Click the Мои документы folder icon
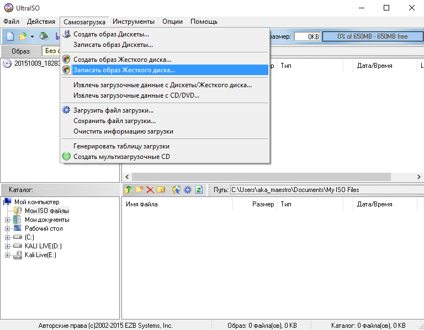This screenshot has width=424, height=330. pyautogui.click(x=17, y=219)
